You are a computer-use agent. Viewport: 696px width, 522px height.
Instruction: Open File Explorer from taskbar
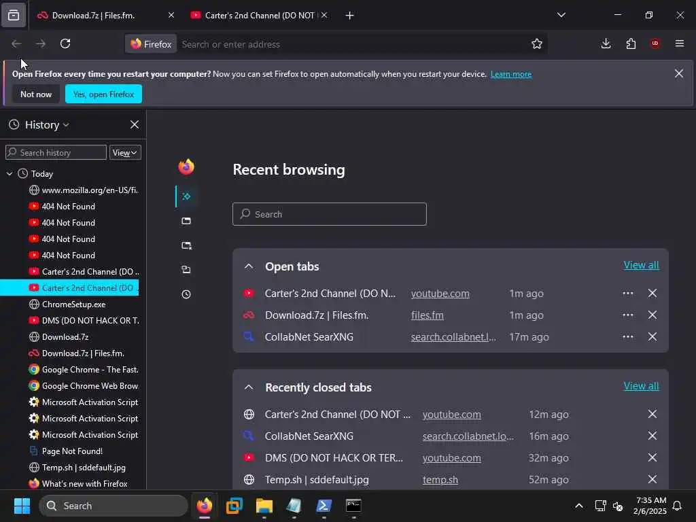[264, 506]
